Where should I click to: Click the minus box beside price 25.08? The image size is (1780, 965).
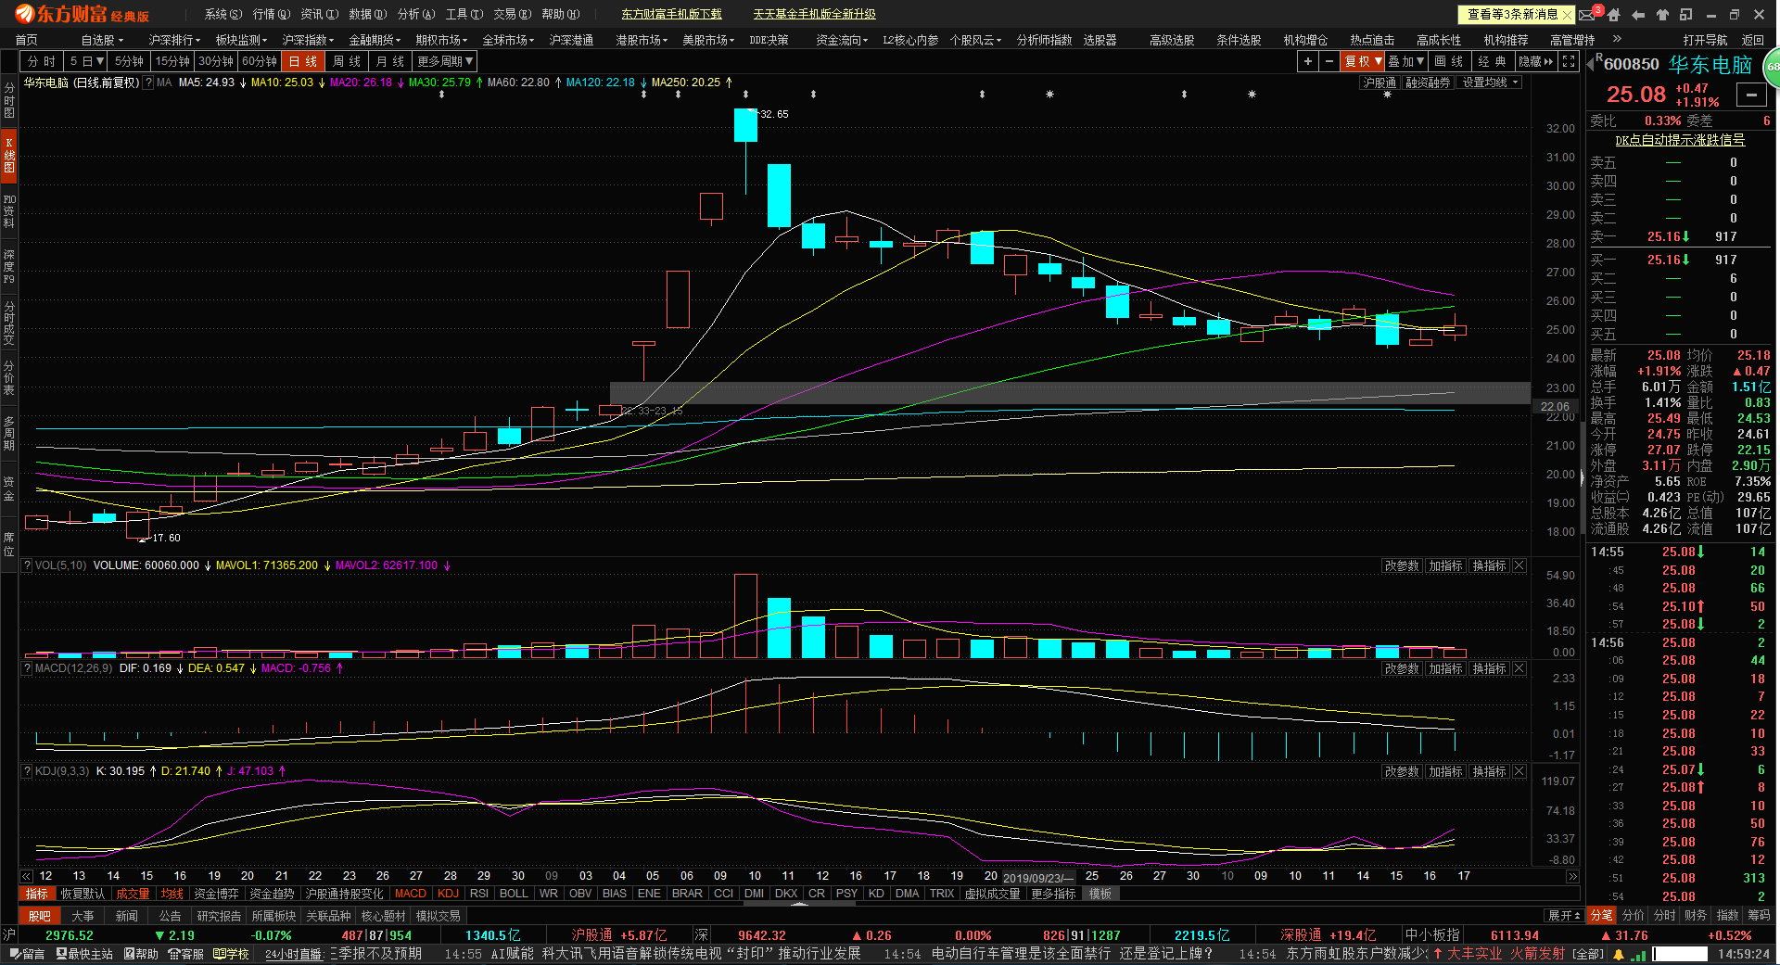[x=1751, y=95]
